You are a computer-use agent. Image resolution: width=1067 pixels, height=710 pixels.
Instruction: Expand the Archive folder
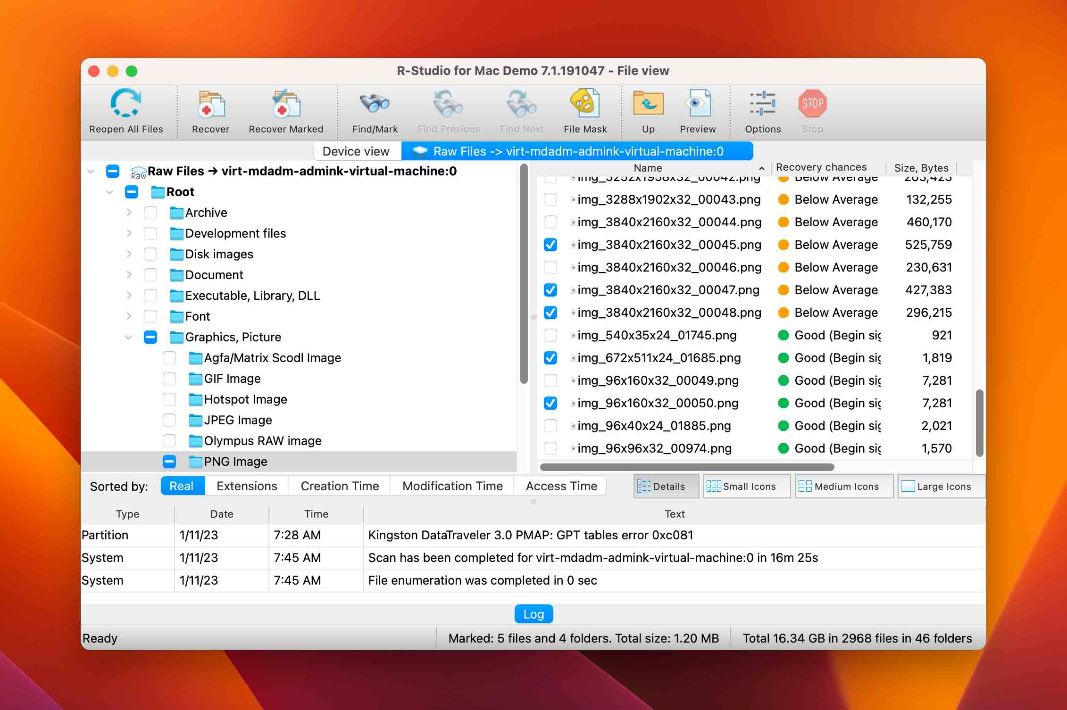(x=129, y=213)
